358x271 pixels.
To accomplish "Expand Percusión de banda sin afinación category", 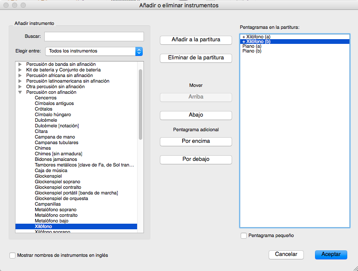I will click(x=20, y=65).
